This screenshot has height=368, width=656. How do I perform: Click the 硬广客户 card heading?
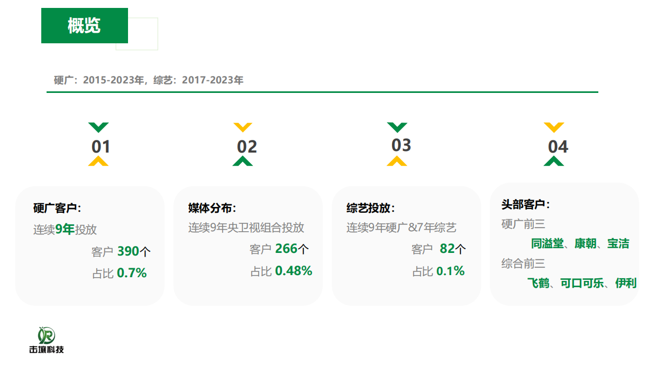click(57, 208)
